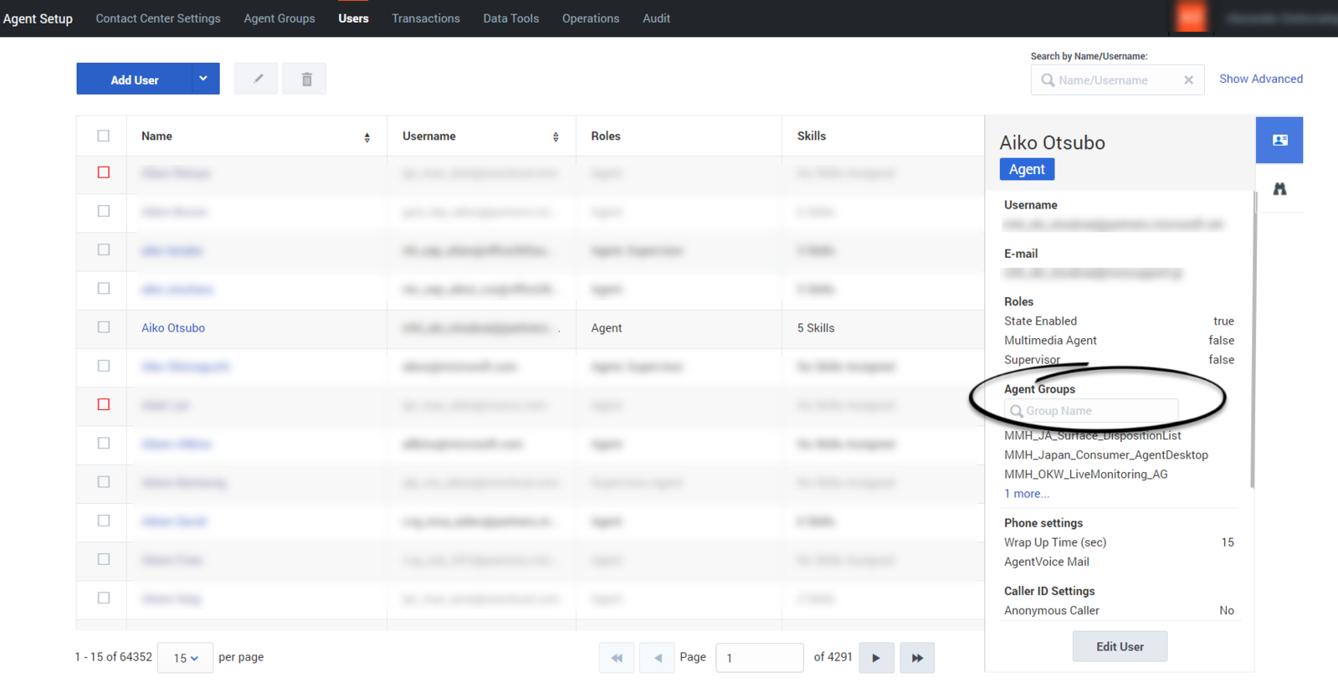Toggle the select-all checkbox in header
The height and width of the screenshot is (688, 1338).
(104, 136)
